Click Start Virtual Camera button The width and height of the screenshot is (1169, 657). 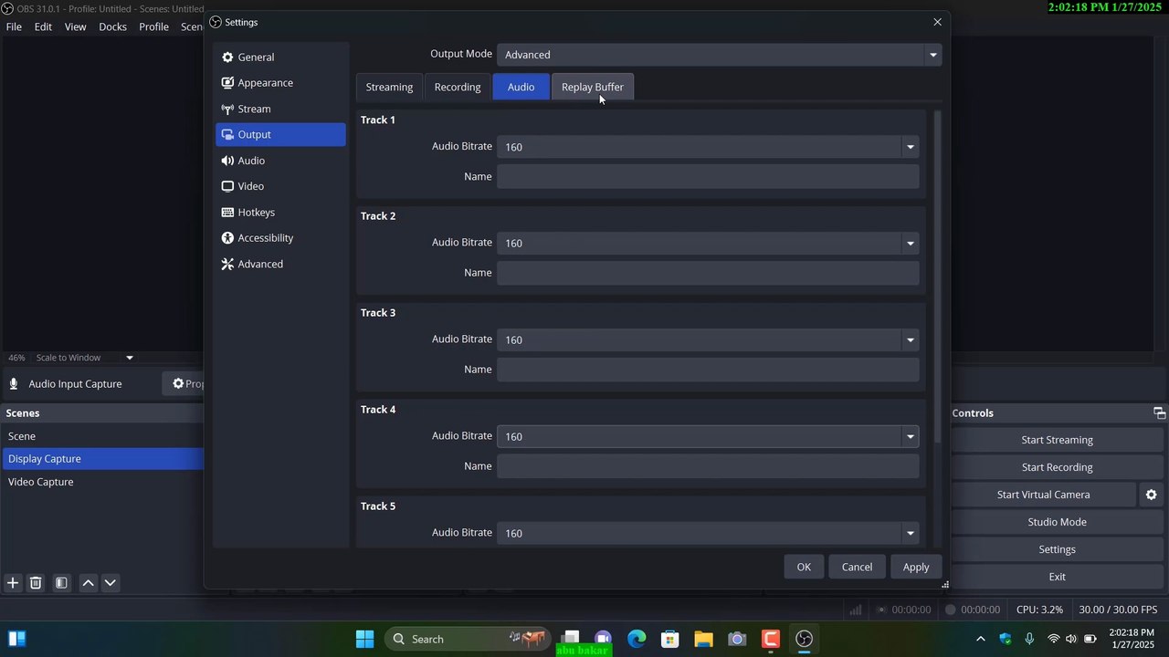pos(1043,495)
